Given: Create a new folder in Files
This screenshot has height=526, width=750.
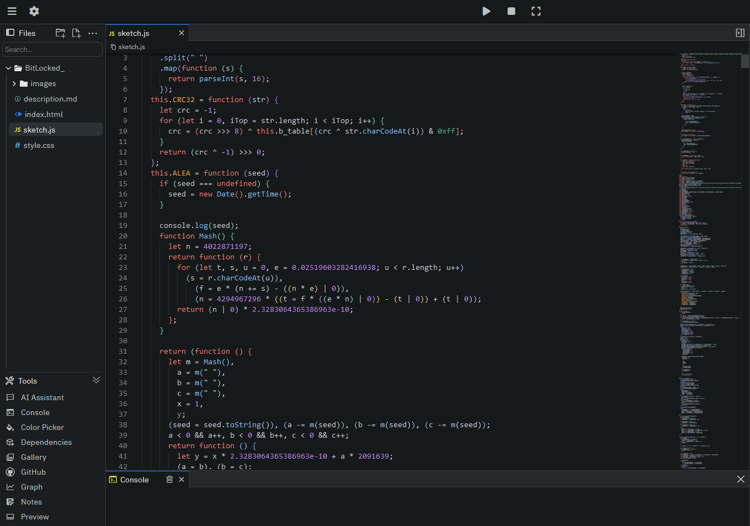Looking at the screenshot, I should point(61,33).
